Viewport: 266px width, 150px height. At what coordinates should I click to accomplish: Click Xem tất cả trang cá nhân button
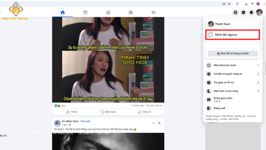tap(233, 53)
